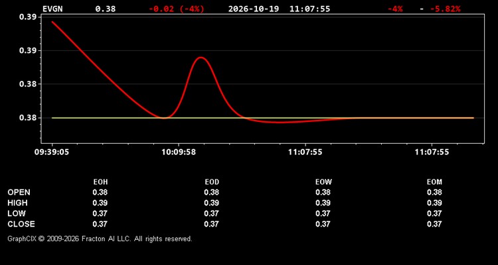Select the OPEN value under EOH
The width and height of the screenshot is (498, 265).
click(x=100, y=192)
